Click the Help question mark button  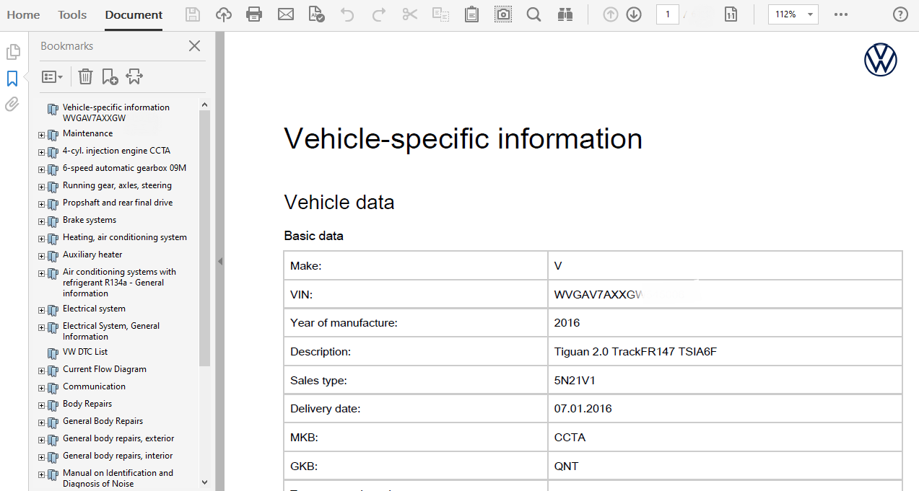coord(900,14)
